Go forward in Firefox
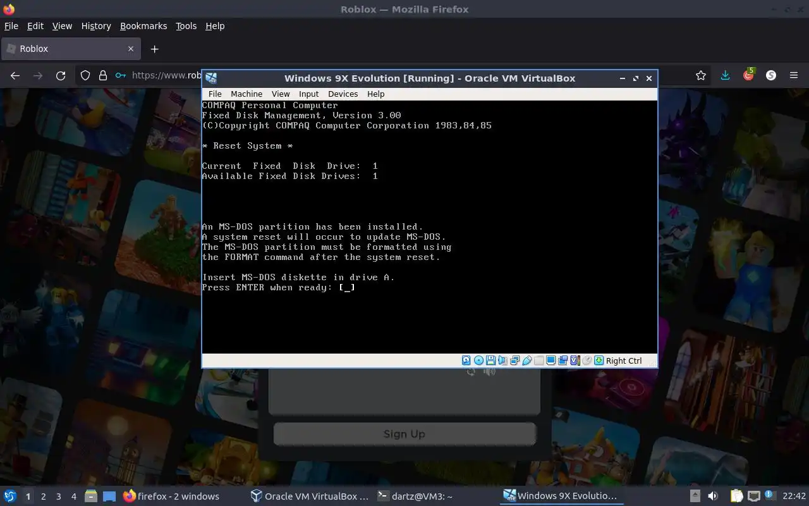809x506 pixels. tap(38, 75)
